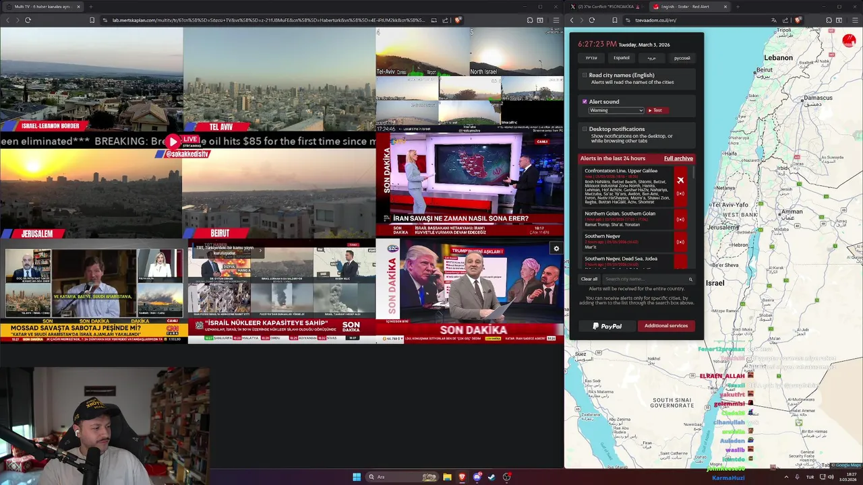This screenshot has height=485, width=863.
Task: Select the Tel Aviv camera feed
Action: tap(279, 79)
